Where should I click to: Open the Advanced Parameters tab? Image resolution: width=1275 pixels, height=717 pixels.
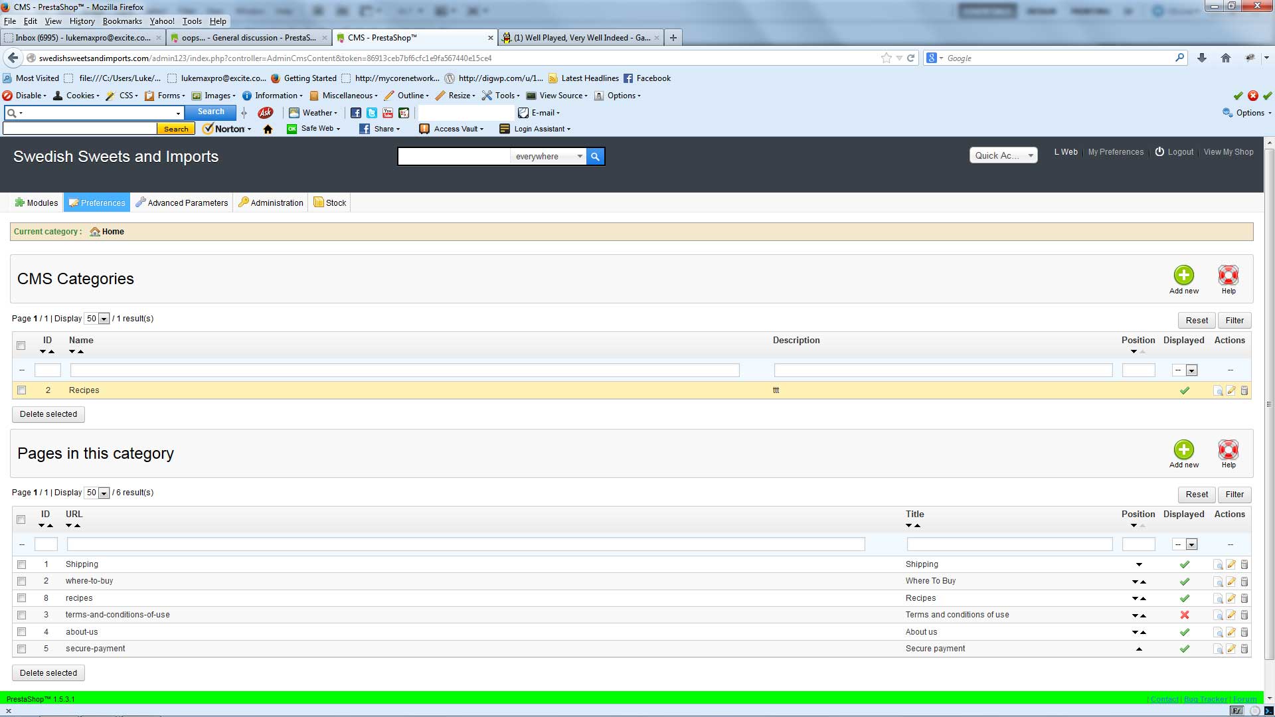pyautogui.click(x=181, y=203)
